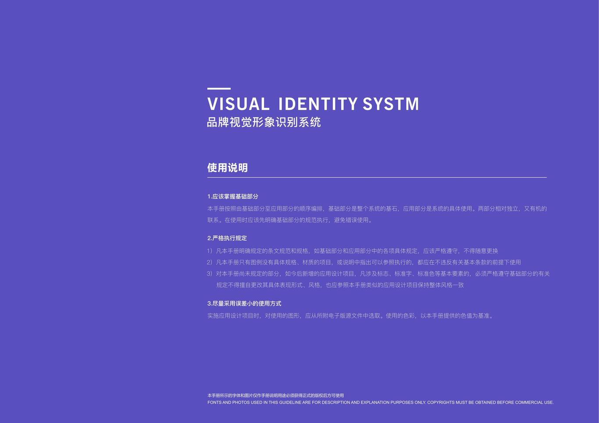599x423 pixels.
Task: Click the footer note '本手册所示的字体和图片'
Action: coord(275,395)
